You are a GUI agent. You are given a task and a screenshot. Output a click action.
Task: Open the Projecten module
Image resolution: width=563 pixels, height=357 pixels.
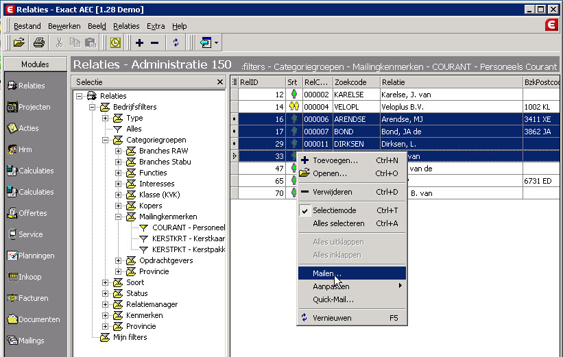click(29, 107)
